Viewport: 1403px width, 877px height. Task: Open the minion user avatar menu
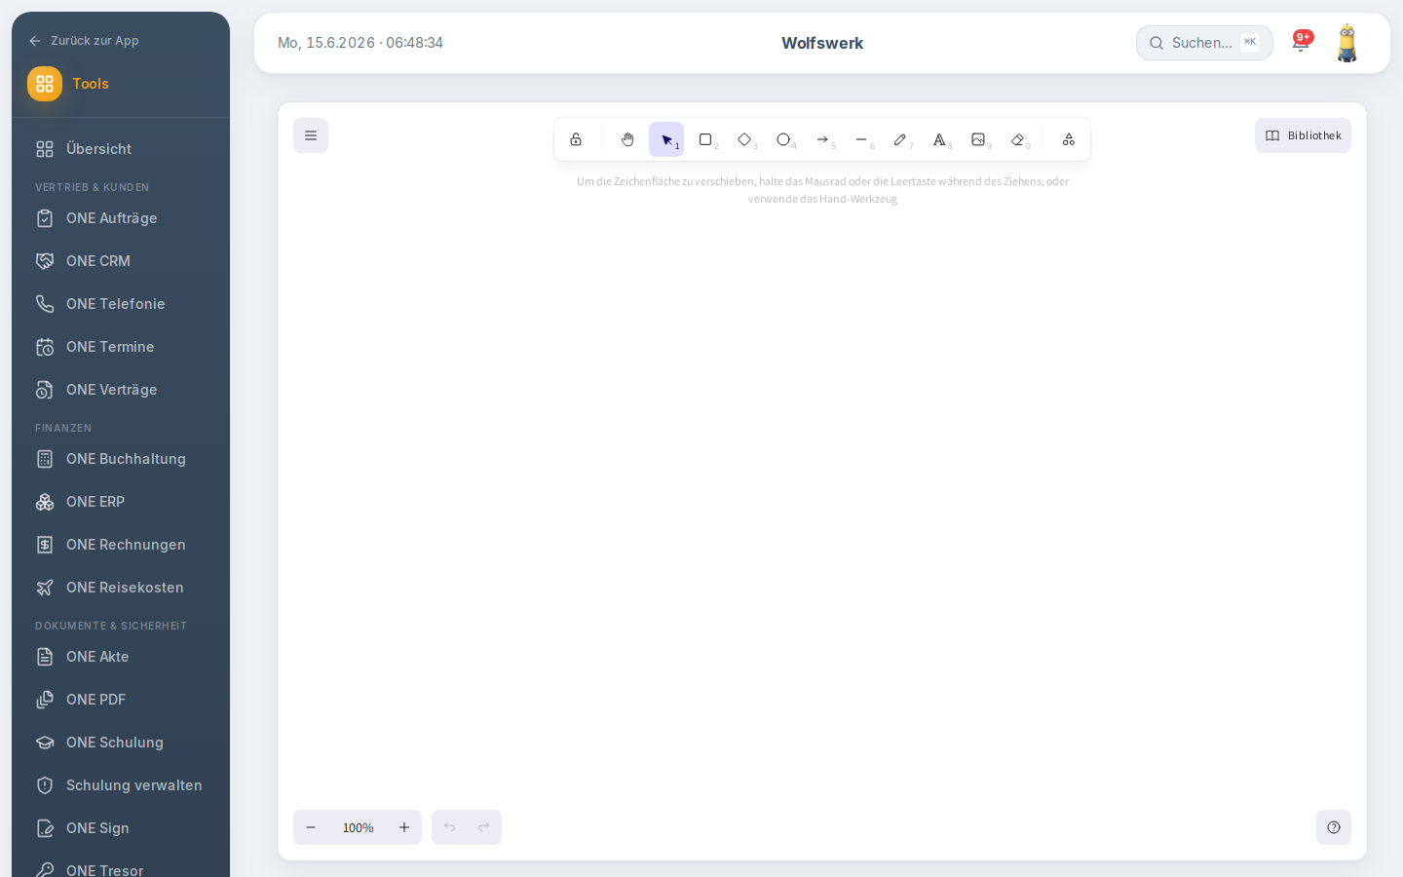point(1347,43)
